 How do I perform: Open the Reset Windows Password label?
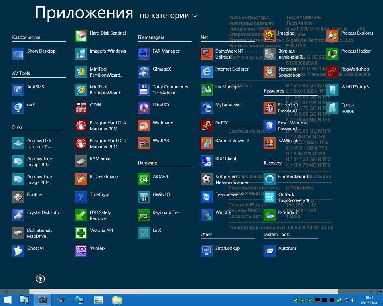point(293,126)
